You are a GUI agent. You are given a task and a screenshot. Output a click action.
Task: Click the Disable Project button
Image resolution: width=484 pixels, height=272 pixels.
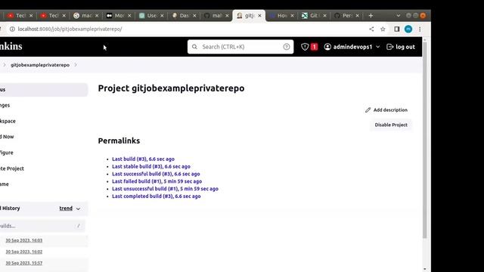coord(391,125)
